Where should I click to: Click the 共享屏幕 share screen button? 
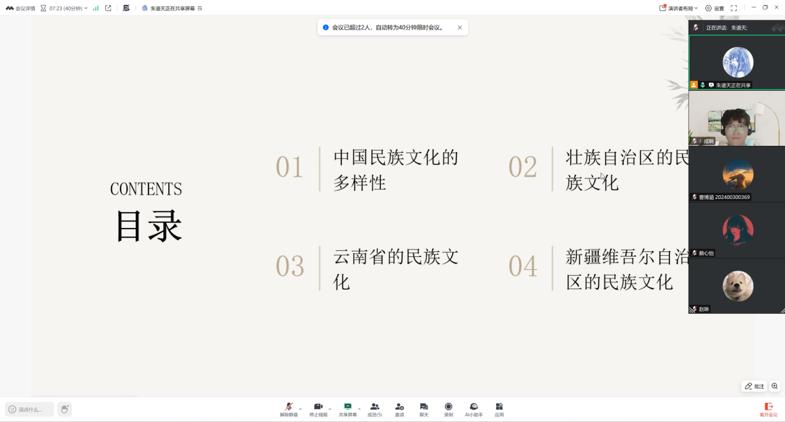(348, 410)
